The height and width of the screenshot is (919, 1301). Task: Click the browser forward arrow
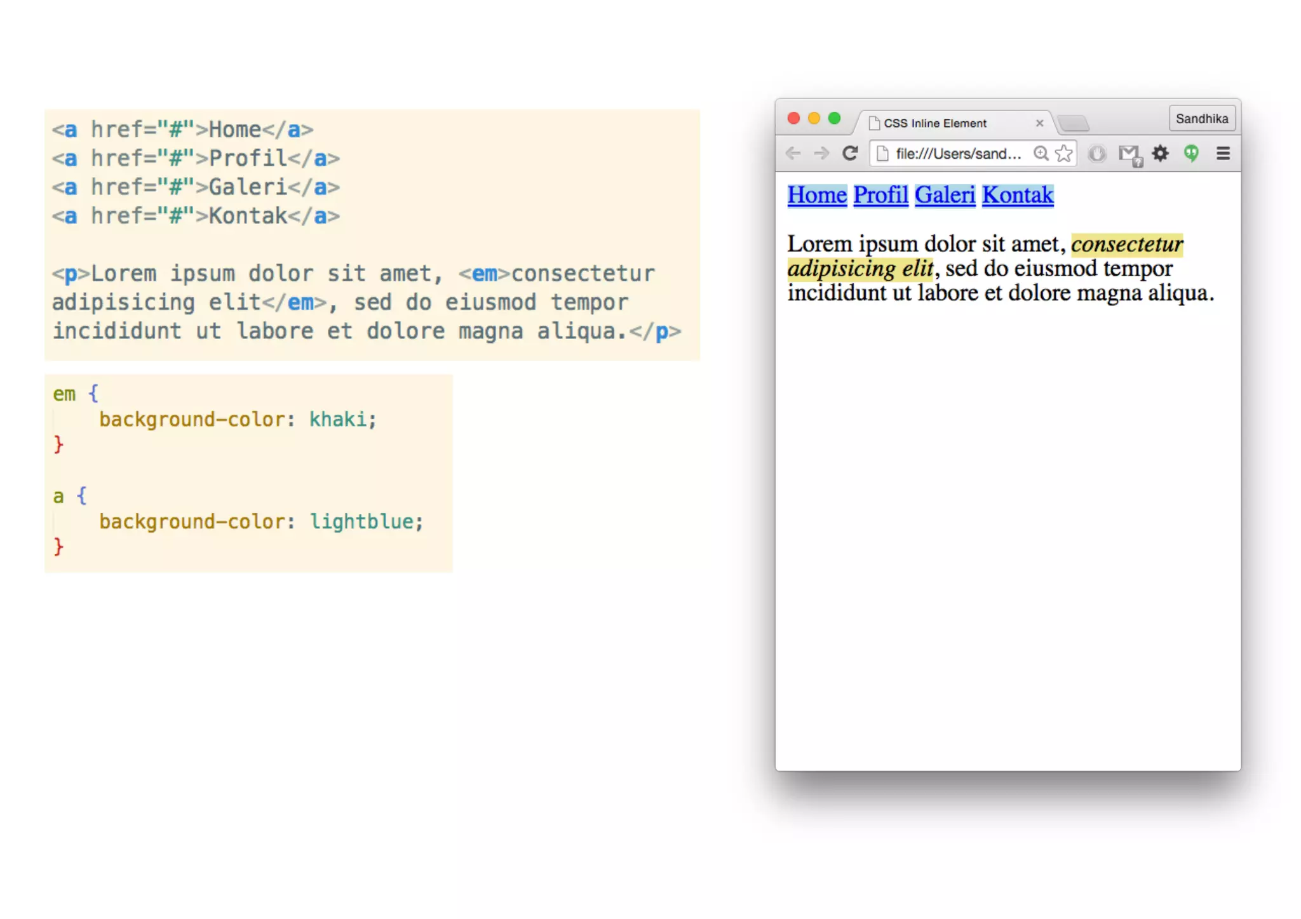821,154
